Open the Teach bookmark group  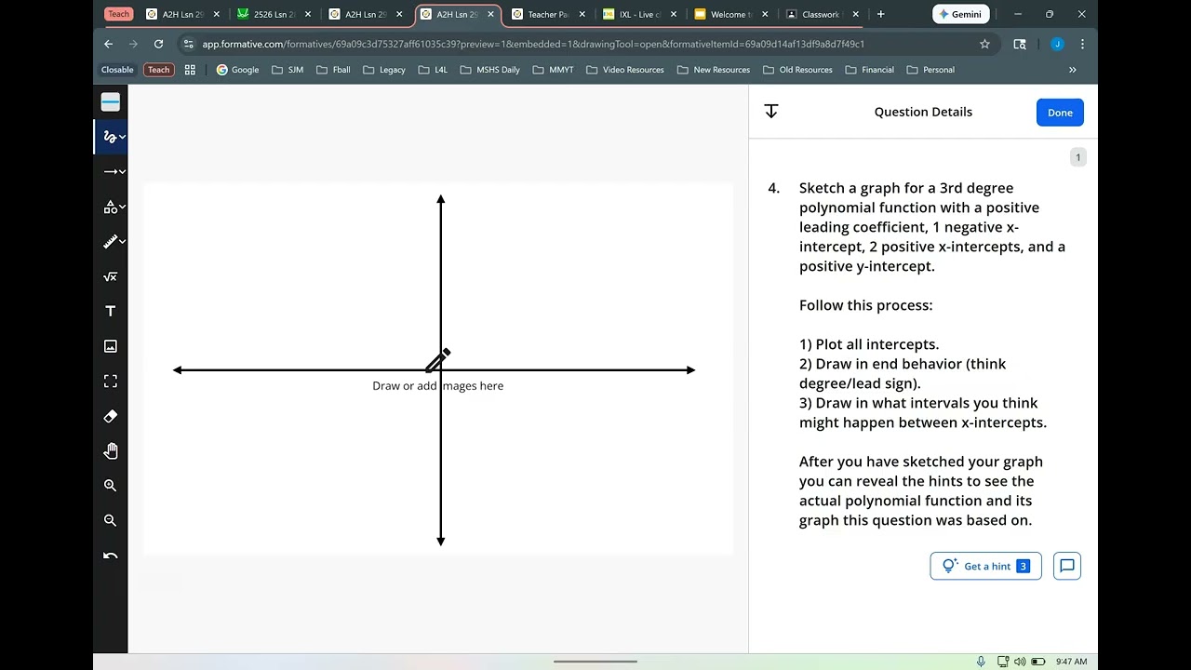pyautogui.click(x=159, y=70)
